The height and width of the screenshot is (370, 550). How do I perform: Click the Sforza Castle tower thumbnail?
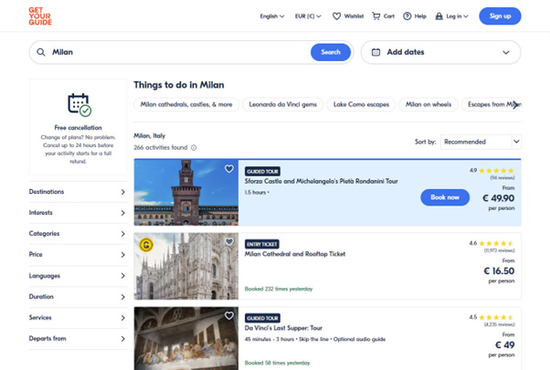(185, 192)
